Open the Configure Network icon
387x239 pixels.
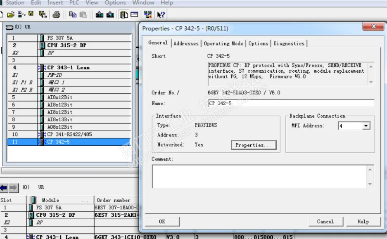tap(147, 14)
